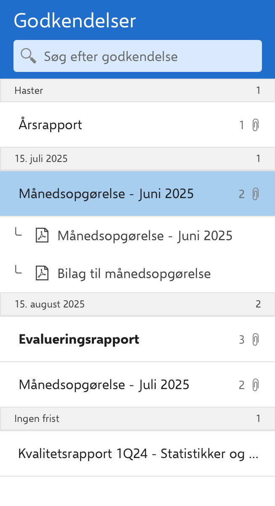Click PDF icon of Månedsopgørelse - Juni 2025 attachment
The height and width of the screenshot is (506, 275).
42,236
